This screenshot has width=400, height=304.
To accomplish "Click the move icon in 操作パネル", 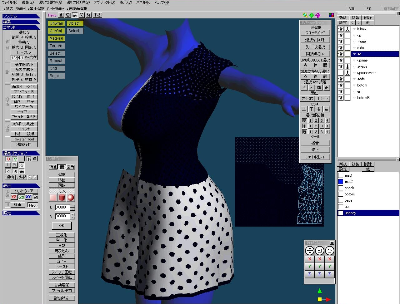I will coord(309,251).
